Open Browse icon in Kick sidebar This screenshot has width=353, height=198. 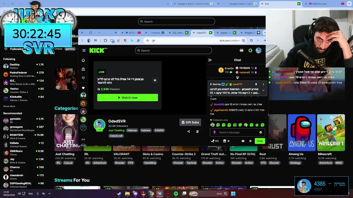coord(83,69)
